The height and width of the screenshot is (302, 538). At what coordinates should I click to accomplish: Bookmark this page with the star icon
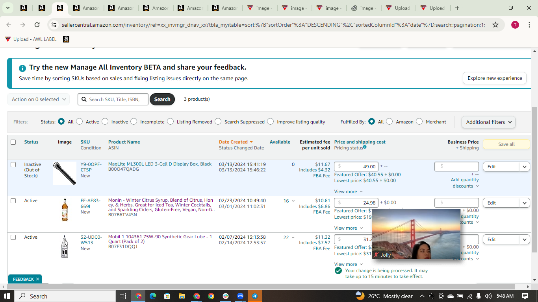[495, 25]
